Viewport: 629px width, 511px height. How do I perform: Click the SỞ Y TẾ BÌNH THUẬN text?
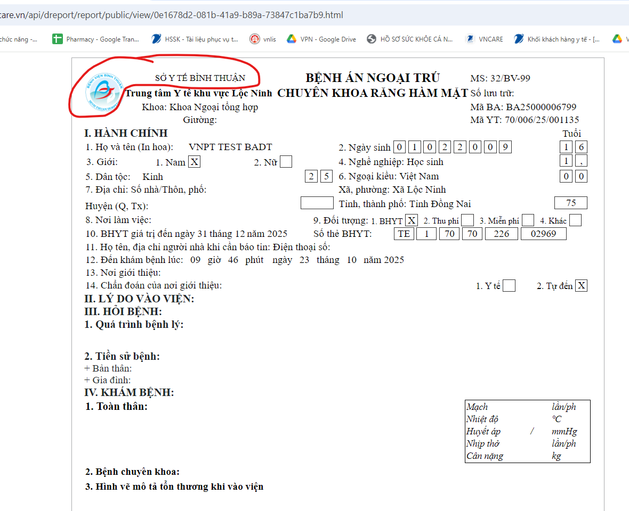[x=200, y=78]
